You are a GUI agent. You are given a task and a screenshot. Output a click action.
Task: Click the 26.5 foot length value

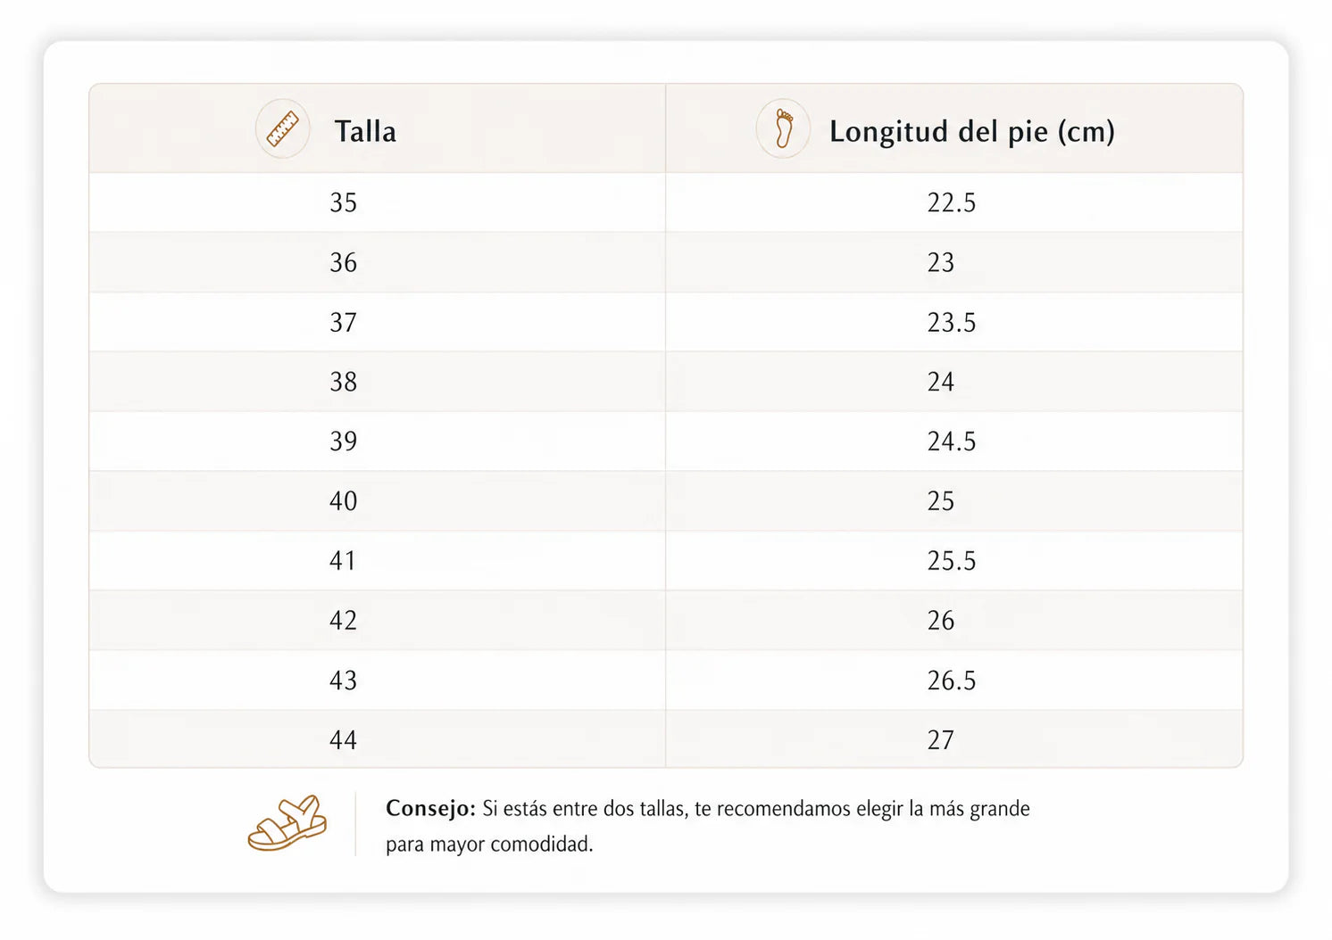[952, 680]
